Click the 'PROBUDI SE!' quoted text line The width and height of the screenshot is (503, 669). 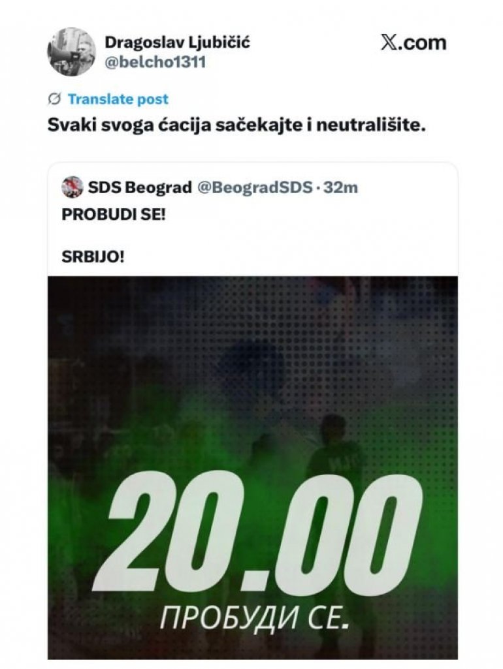(114, 214)
